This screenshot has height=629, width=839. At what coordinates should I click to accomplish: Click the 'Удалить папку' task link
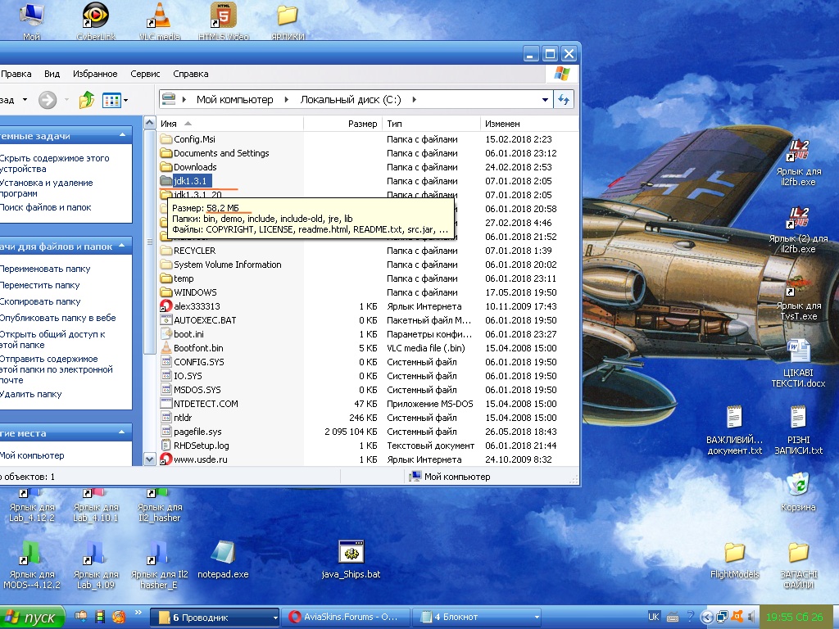click(x=31, y=394)
